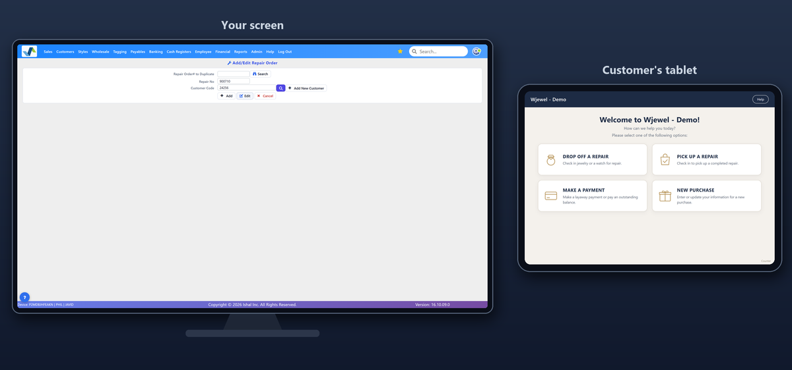Viewport: 792px width, 370px height.
Task: Open the Customers menu
Action: tap(65, 51)
